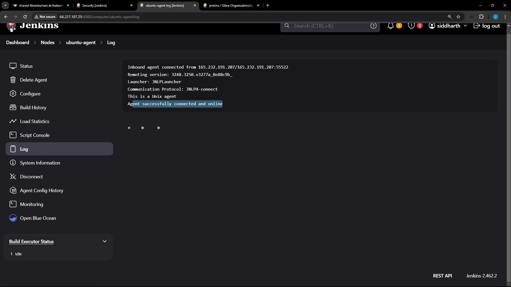
Task: Click the 'Launcher: JNLPLauncher' log line
Action: 154,82
